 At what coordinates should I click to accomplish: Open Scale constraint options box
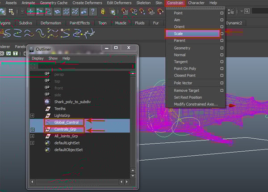[222, 34]
